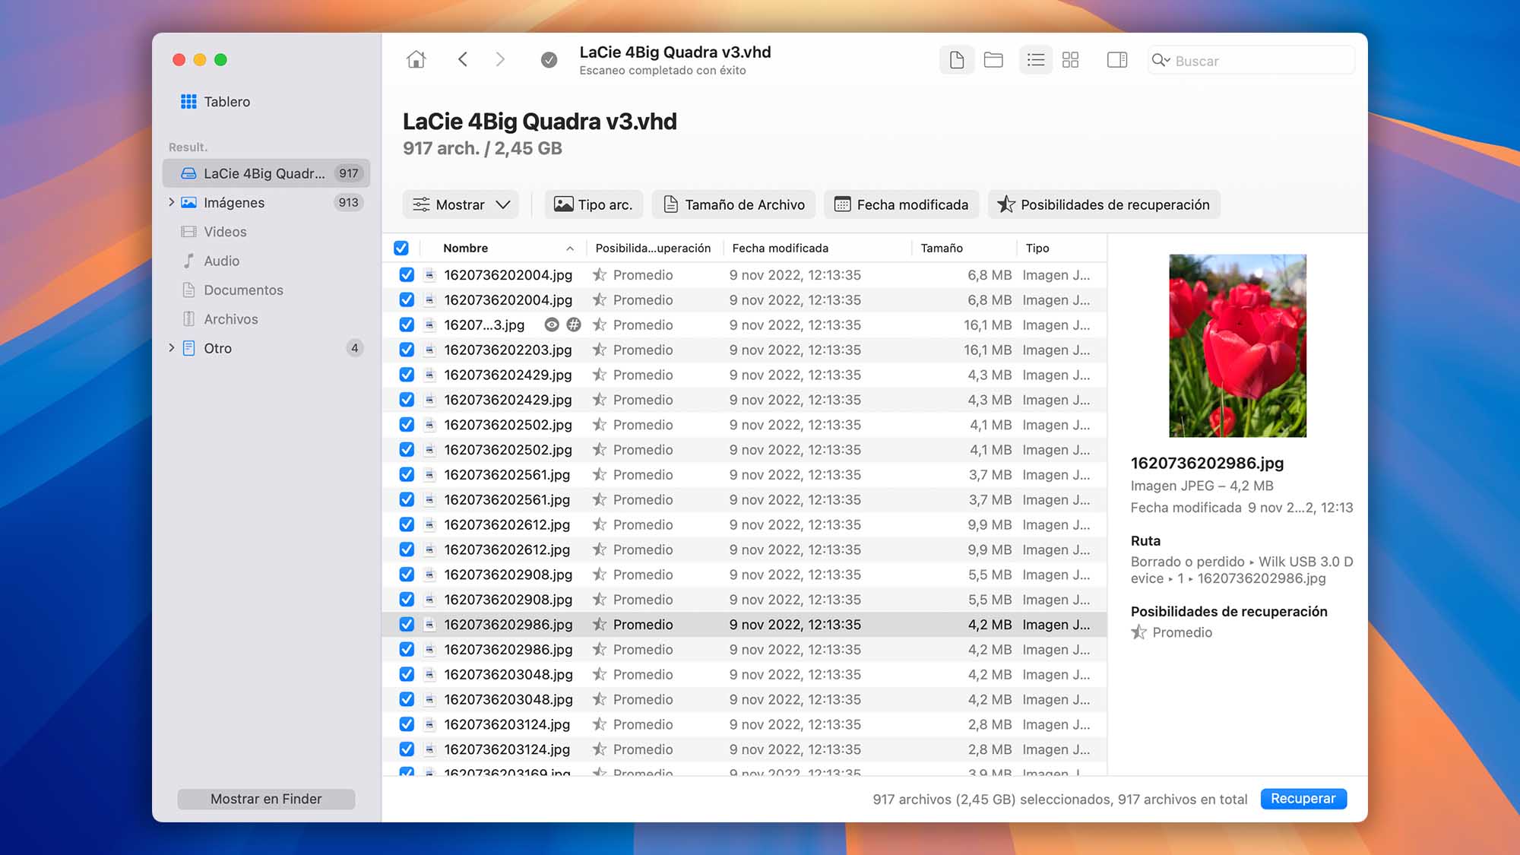Open the Tipo arc. filter

(594, 204)
